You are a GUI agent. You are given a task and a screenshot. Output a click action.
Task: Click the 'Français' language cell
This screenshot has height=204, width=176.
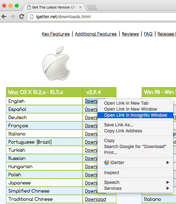click(44, 126)
